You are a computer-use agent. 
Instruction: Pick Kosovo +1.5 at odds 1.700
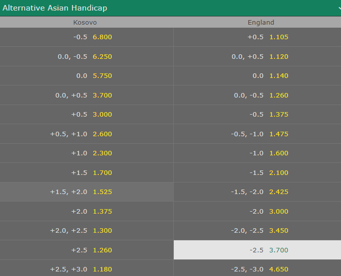(87, 172)
